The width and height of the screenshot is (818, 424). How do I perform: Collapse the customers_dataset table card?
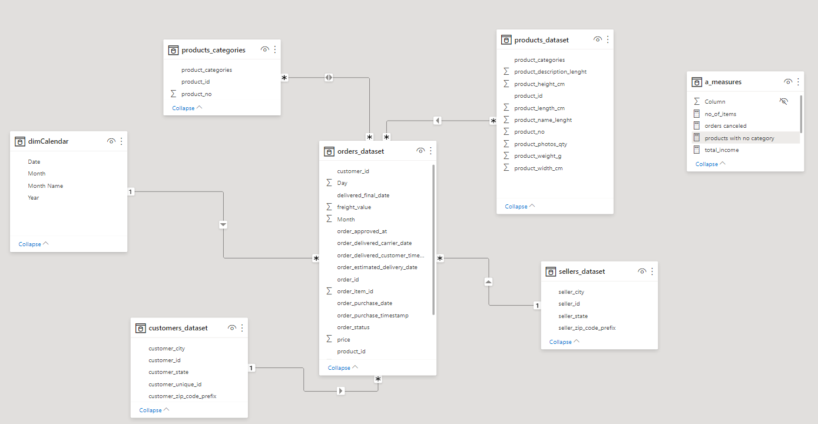click(x=154, y=410)
